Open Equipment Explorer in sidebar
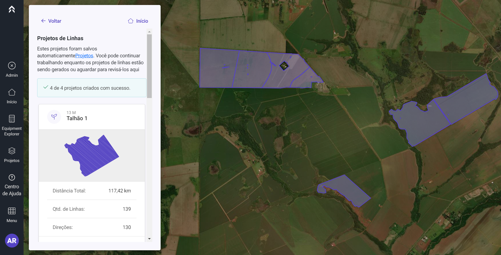This screenshot has height=255, width=501. pos(12,125)
